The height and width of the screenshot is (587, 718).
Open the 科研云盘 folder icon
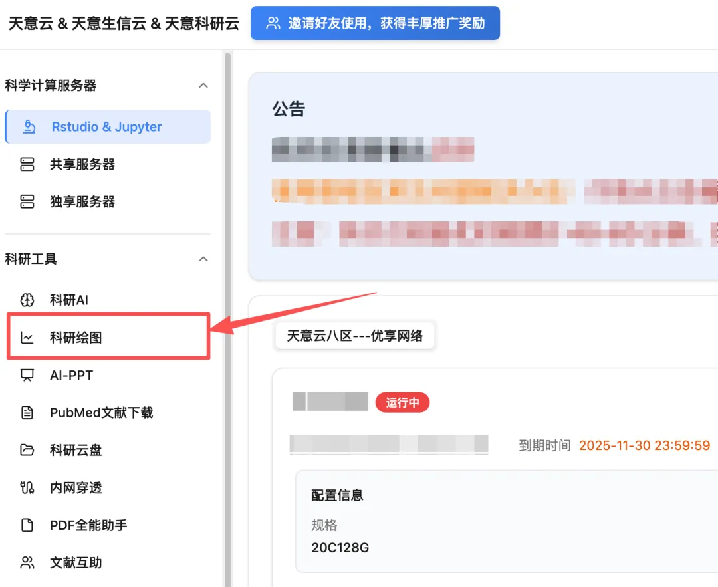point(27,450)
